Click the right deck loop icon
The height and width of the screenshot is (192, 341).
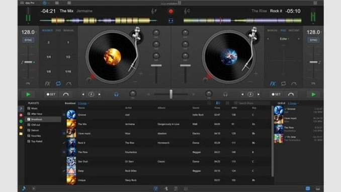[283, 84]
